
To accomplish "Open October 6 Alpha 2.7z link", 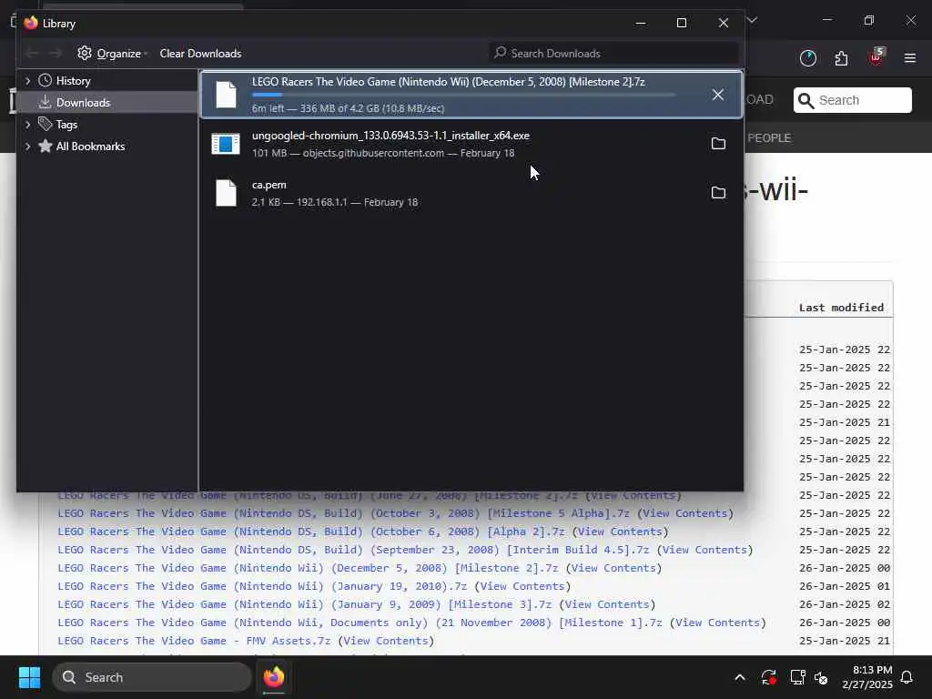I will pos(311,532).
